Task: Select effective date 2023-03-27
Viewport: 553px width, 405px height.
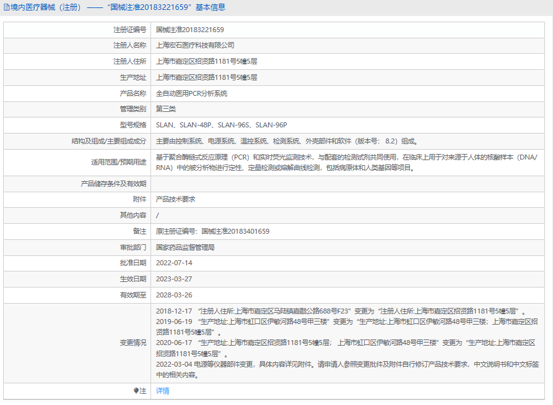Action: point(174,279)
